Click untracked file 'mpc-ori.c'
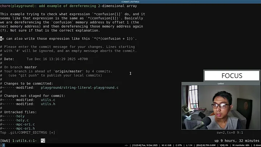The height and width of the screenshot is (147, 261). point(25,124)
